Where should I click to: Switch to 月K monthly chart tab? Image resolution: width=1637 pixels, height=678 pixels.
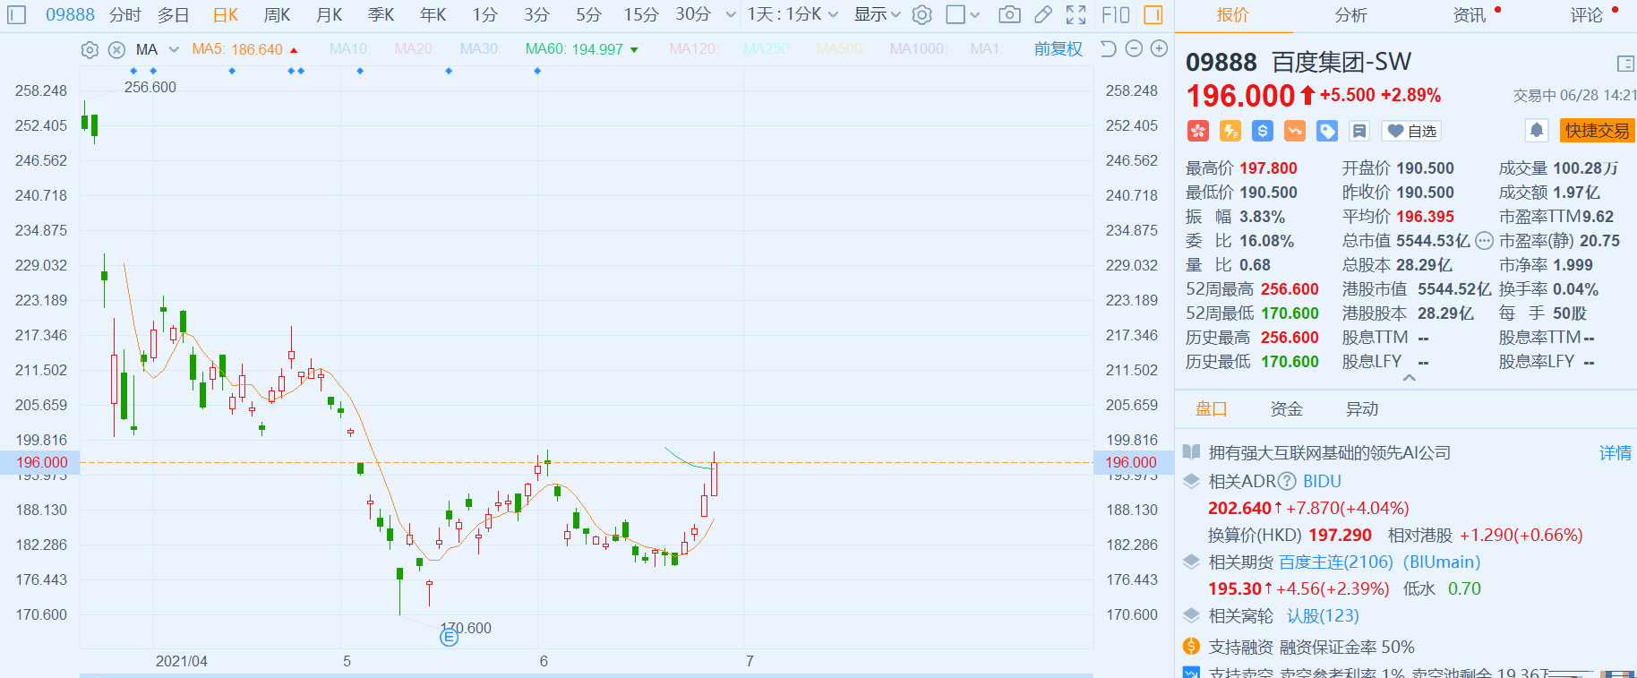coord(330,14)
